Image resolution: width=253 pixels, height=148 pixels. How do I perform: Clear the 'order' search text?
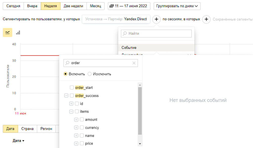click(134, 63)
